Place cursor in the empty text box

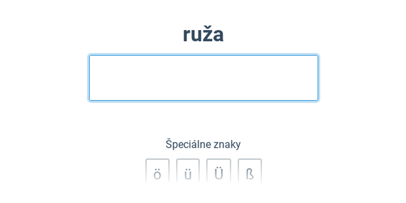coord(204,78)
